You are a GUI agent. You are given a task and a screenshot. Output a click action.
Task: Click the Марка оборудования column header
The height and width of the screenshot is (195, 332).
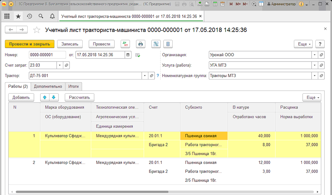coord(65,107)
